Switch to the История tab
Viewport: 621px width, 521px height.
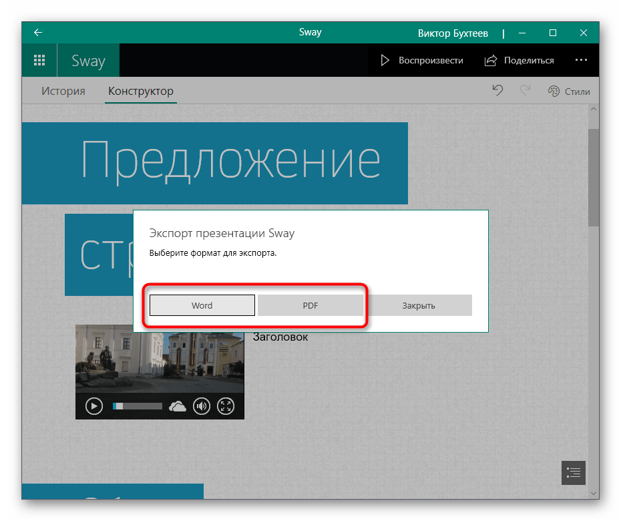coord(63,92)
